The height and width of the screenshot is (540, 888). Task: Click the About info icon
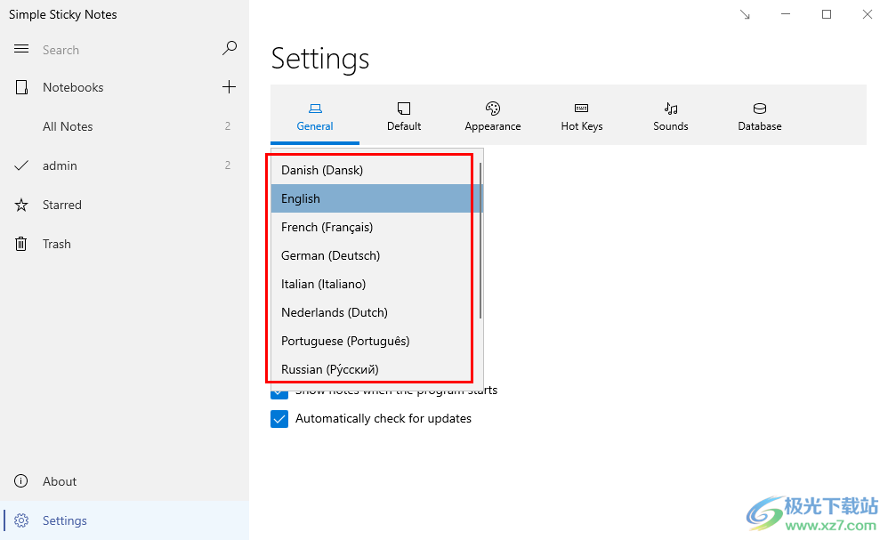[21, 481]
